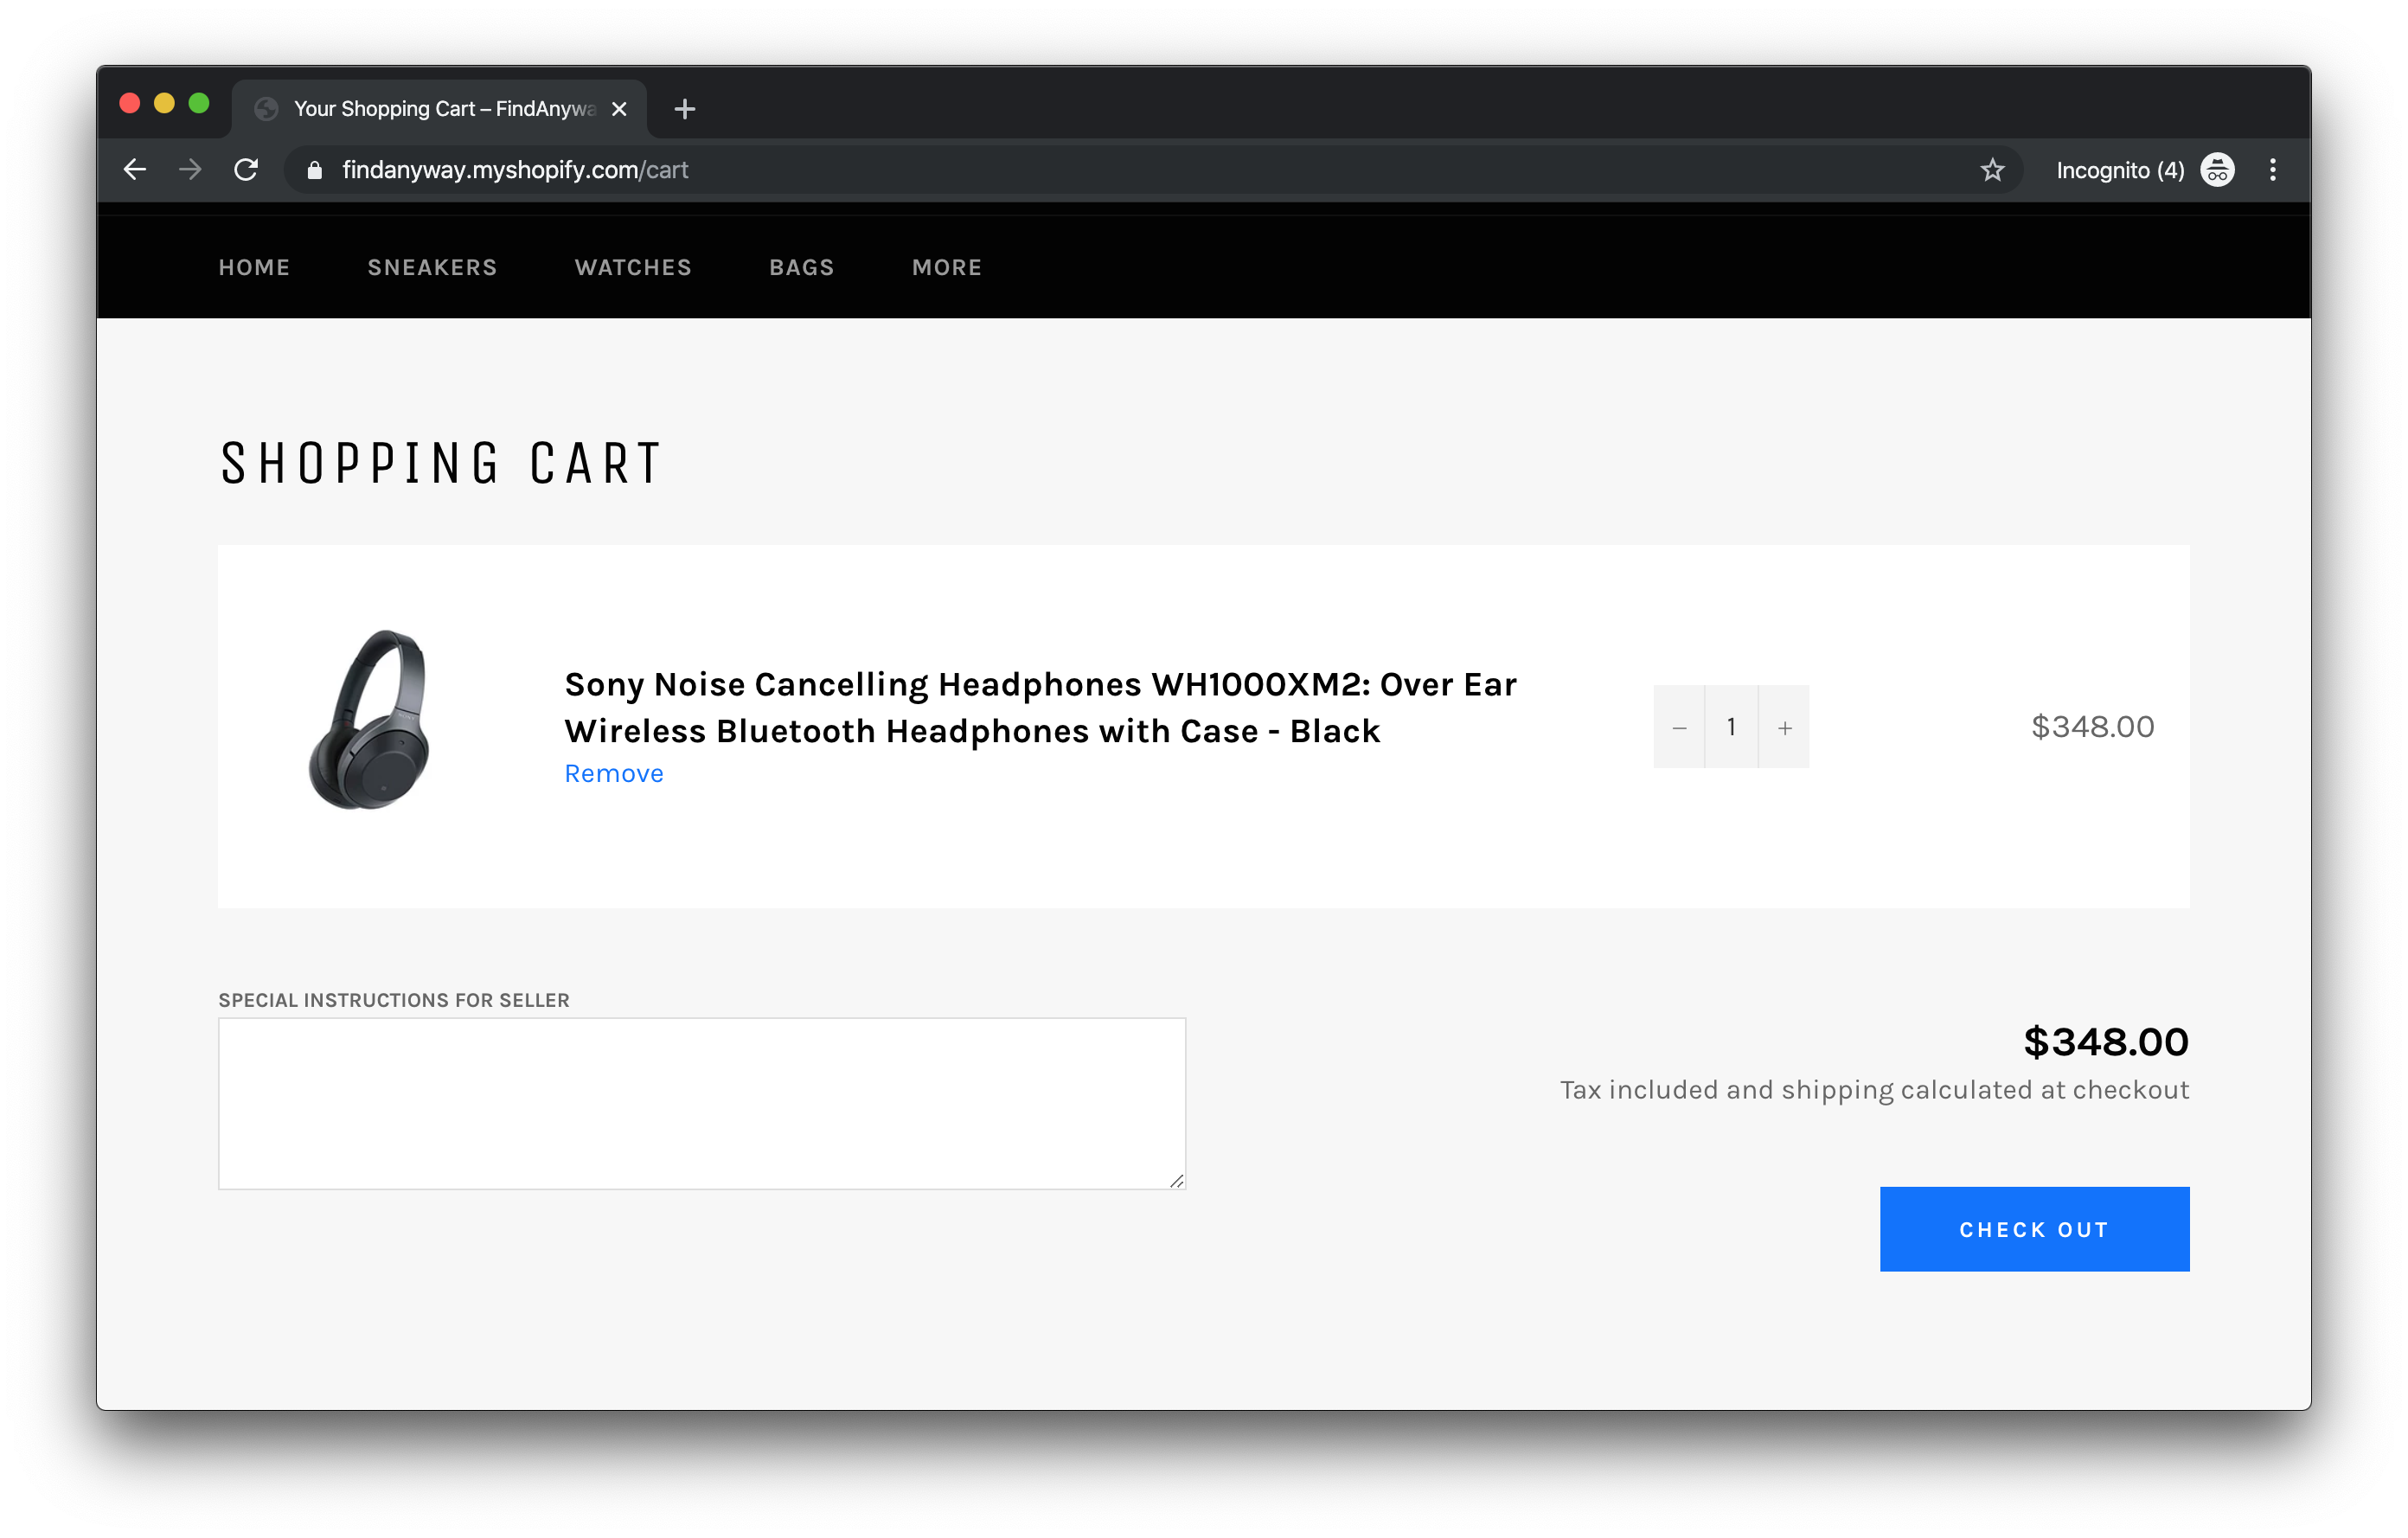Image resolution: width=2408 pixels, height=1538 pixels.
Task: Open the MORE menu
Action: coord(946,267)
